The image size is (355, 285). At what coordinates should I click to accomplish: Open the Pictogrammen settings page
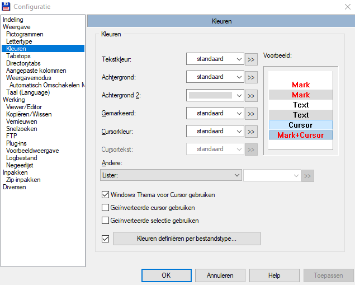tap(25, 34)
